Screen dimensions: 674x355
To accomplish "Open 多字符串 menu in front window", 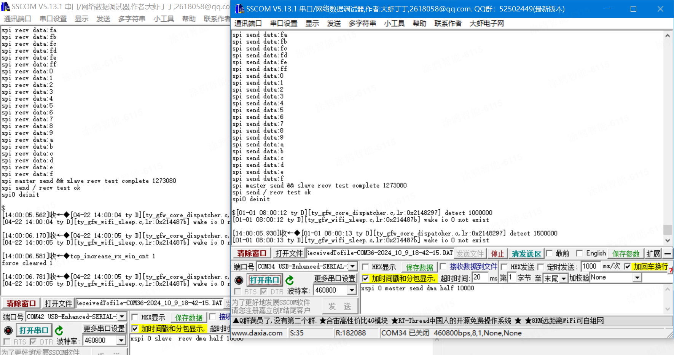I will pyautogui.click(x=362, y=23).
